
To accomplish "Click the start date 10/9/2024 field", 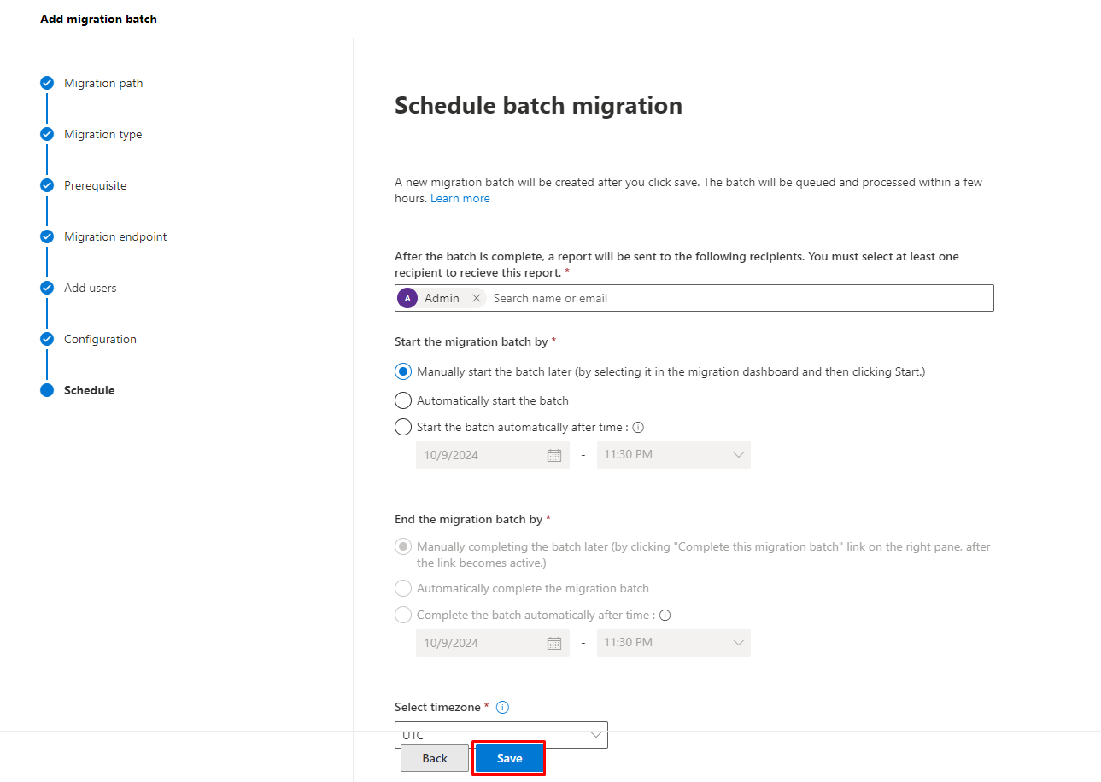I will point(493,455).
